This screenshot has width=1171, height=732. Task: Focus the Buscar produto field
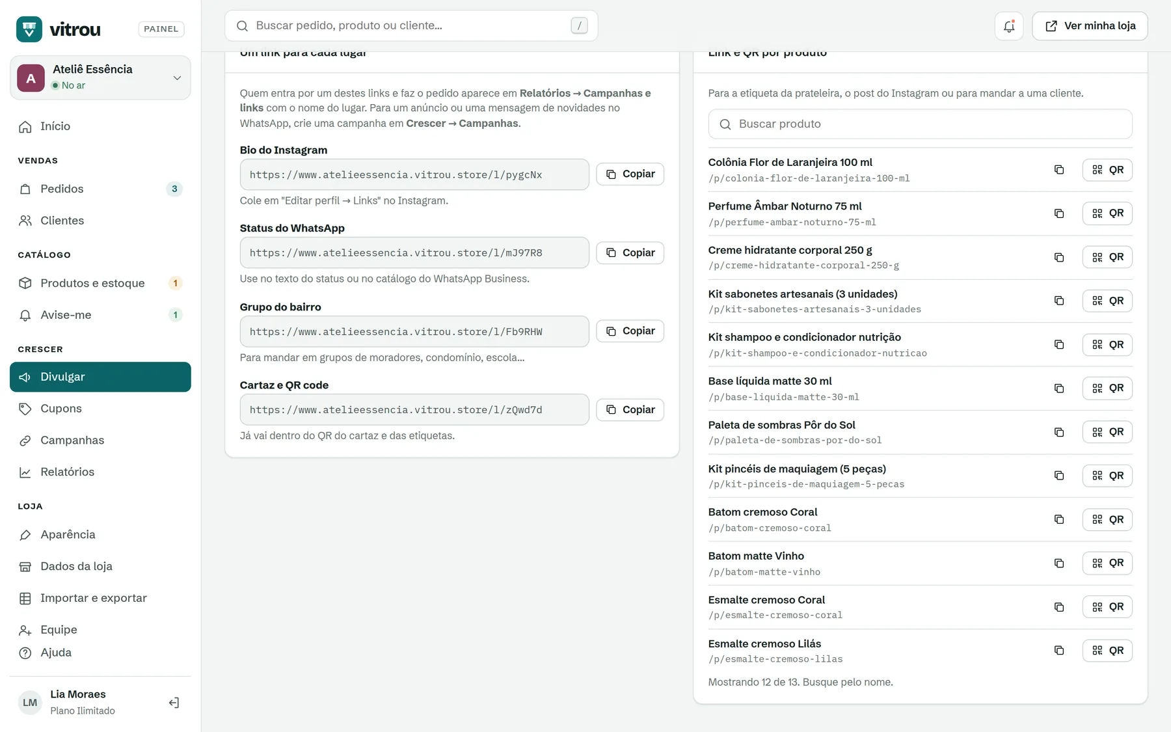[x=920, y=124]
